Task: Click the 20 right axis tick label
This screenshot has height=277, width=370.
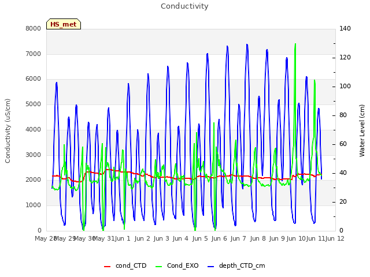Action: 343,202
